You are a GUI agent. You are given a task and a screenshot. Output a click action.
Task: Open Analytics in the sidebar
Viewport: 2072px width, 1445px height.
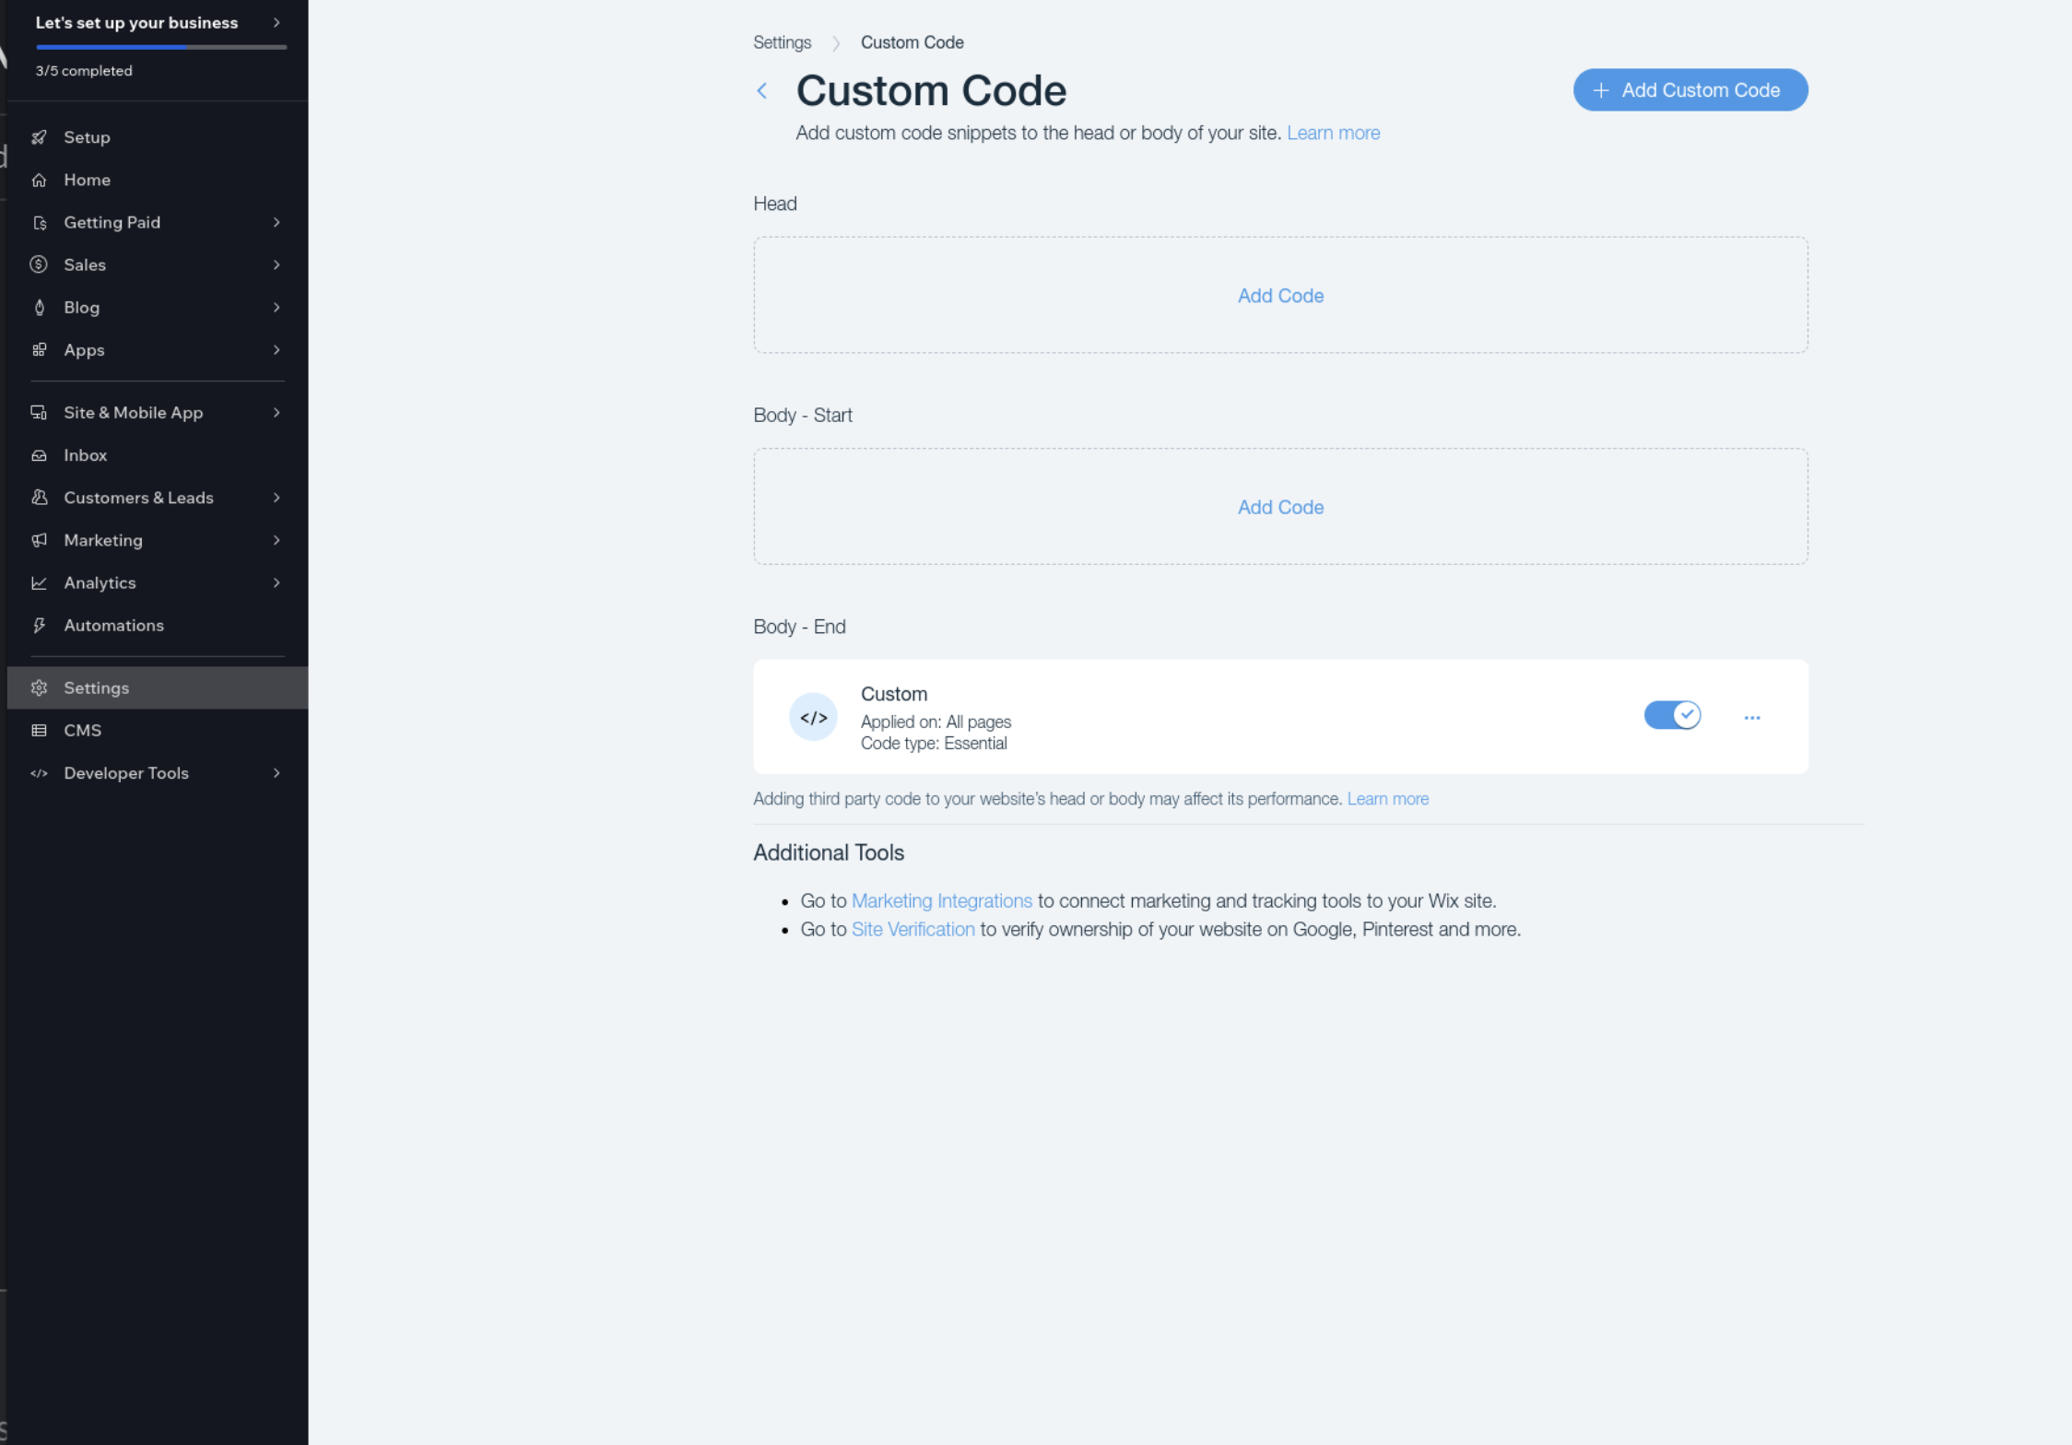coord(100,582)
